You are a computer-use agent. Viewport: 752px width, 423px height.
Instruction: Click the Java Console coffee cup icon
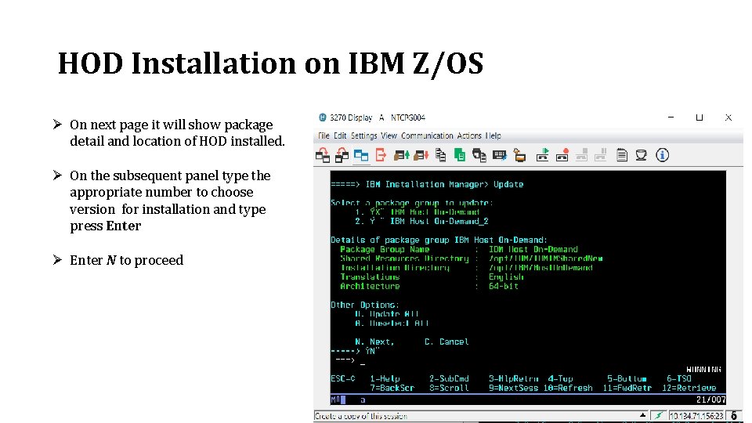pyautogui.click(x=642, y=155)
